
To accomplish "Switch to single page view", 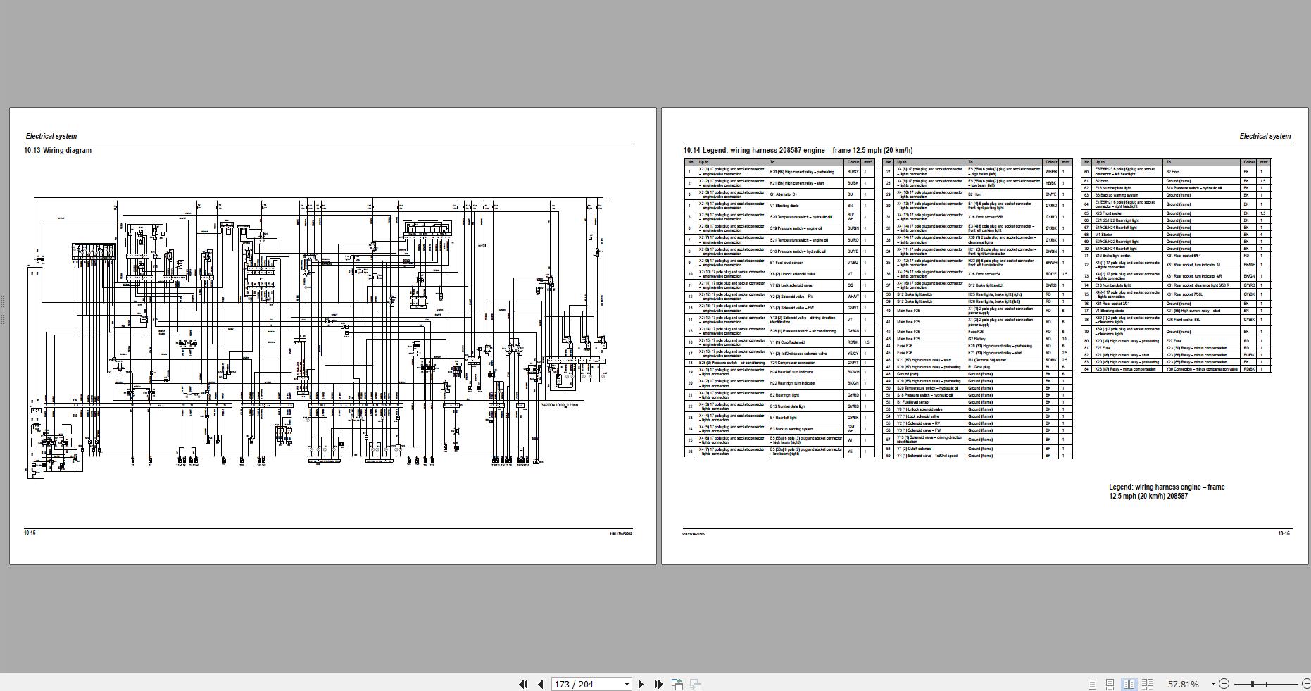I will click(x=1092, y=684).
